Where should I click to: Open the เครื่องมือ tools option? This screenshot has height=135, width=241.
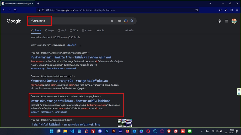130,30
